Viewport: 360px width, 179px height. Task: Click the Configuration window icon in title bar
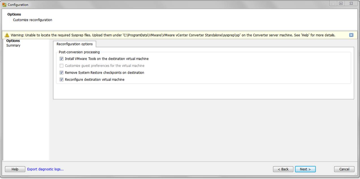[4, 5]
